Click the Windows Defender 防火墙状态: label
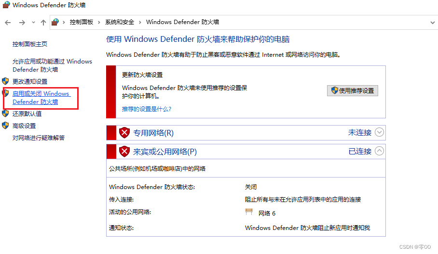The image size is (438, 254). [x=152, y=187]
